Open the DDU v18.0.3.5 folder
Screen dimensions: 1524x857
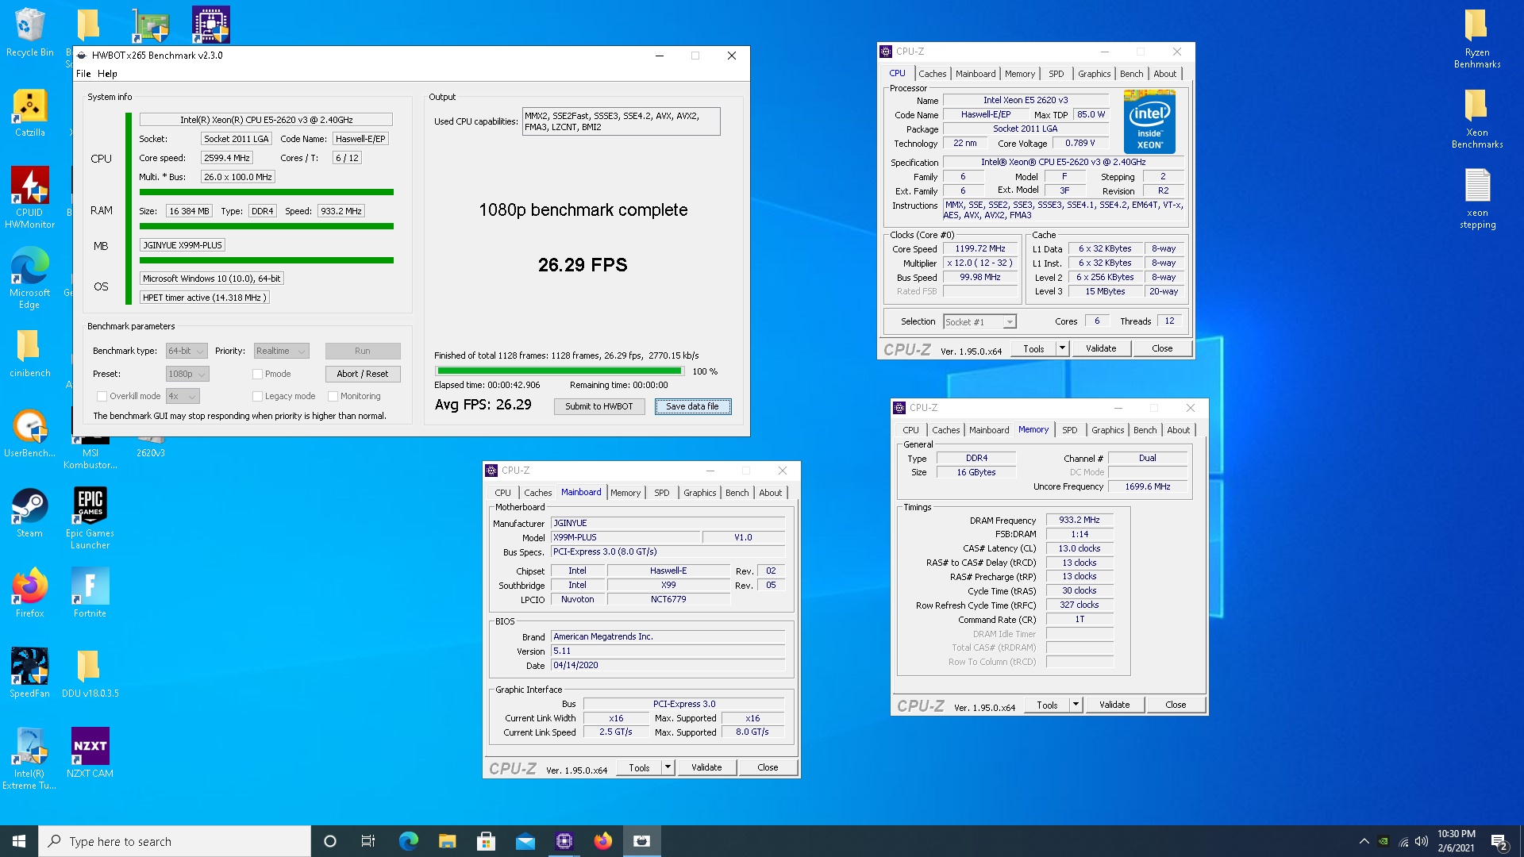[90, 674]
